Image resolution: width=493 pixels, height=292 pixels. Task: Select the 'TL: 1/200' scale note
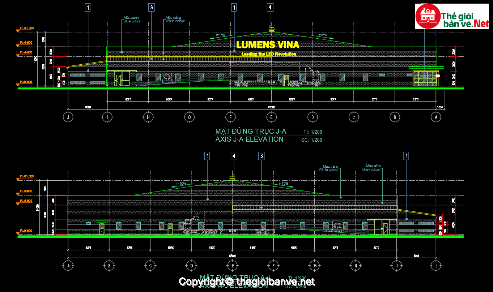[x=312, y=132]
